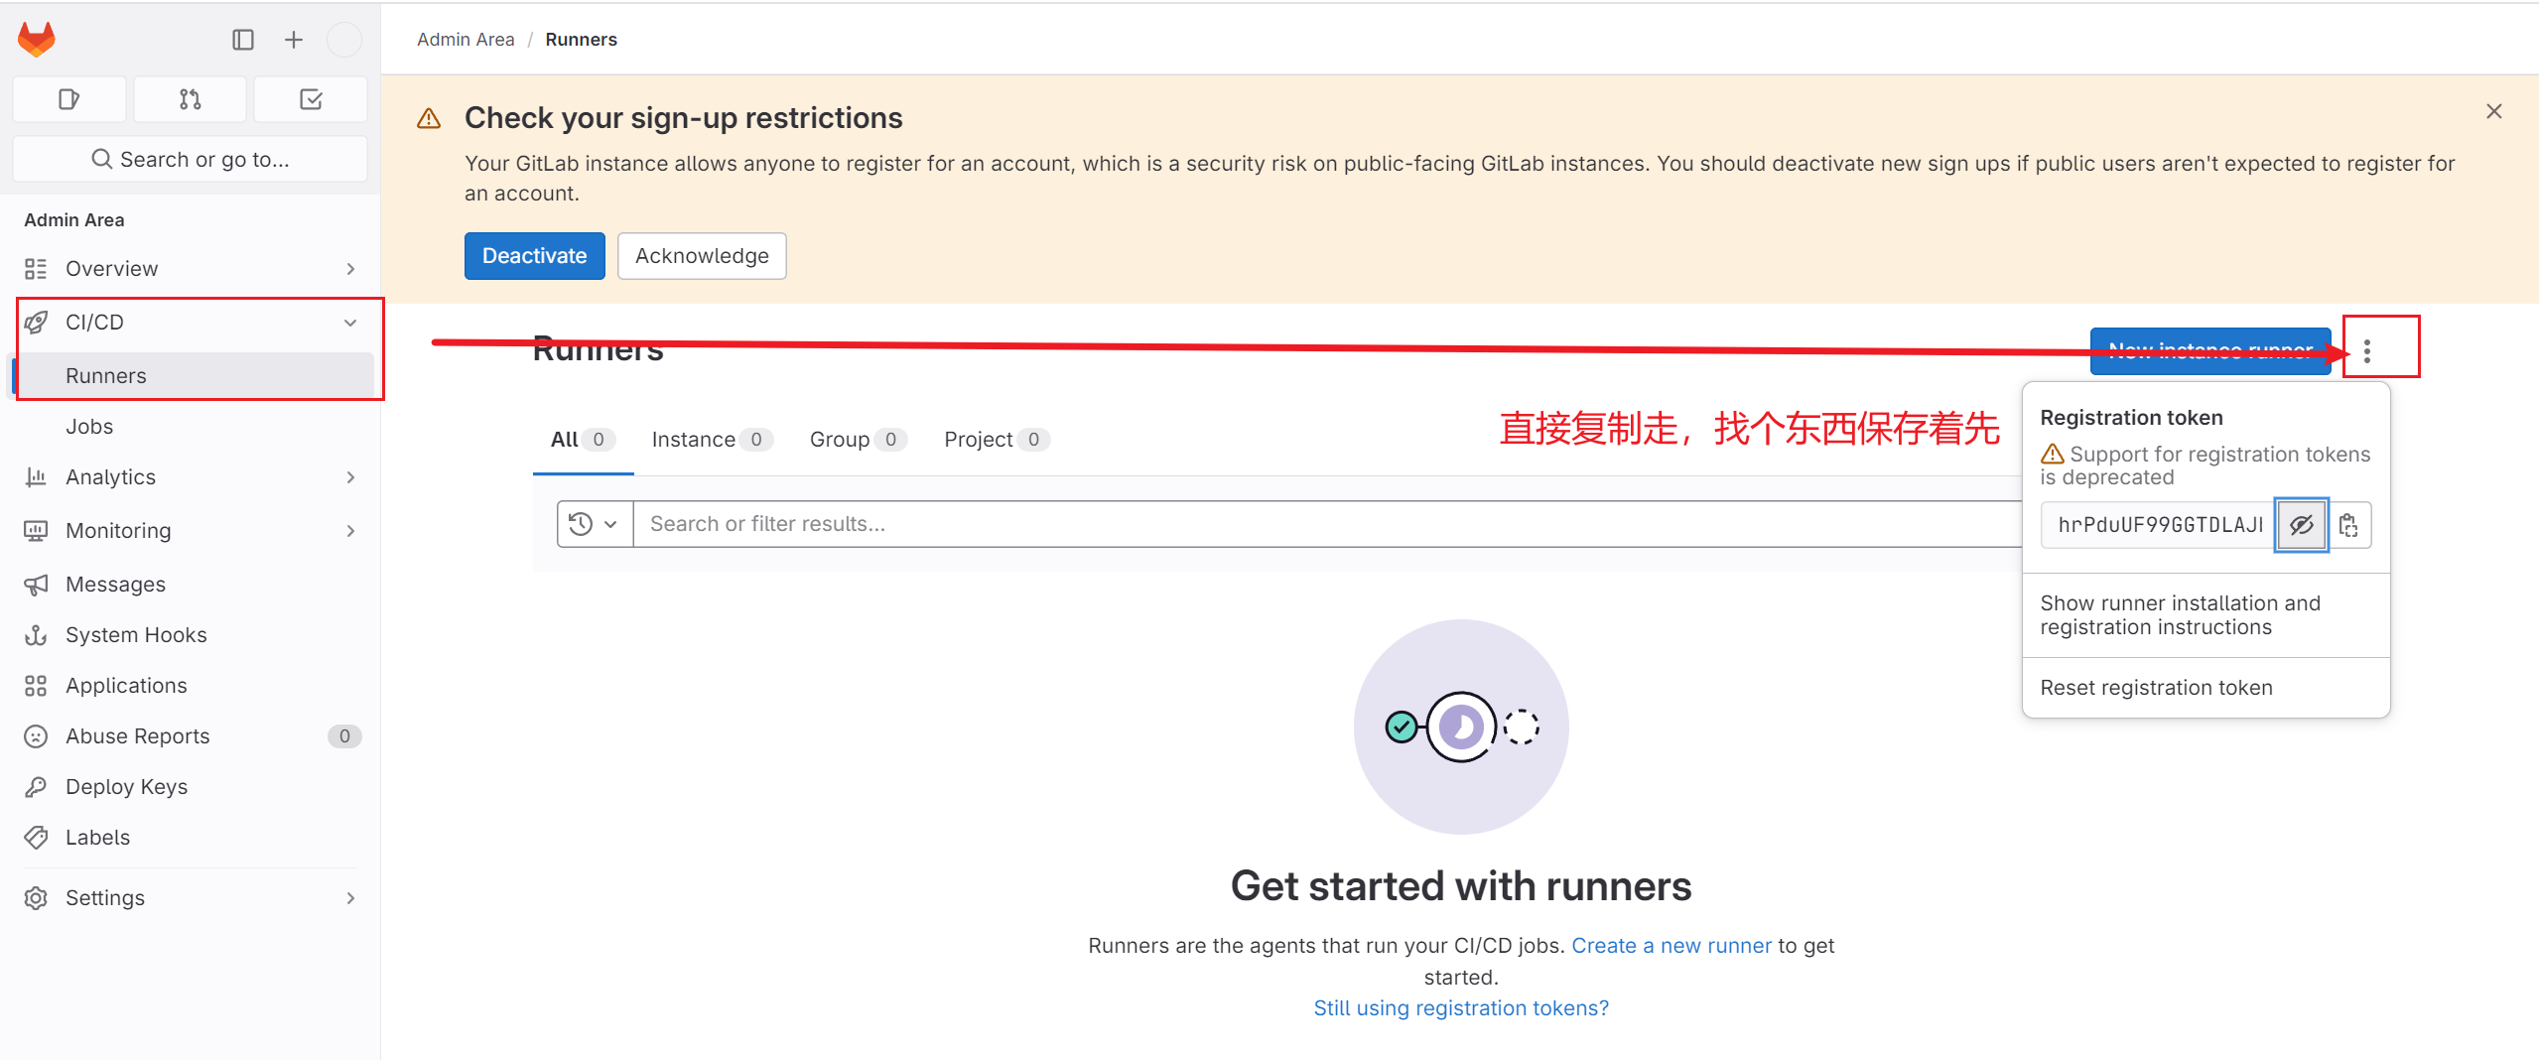Click the Deactivate button

(x=534, y=256)
